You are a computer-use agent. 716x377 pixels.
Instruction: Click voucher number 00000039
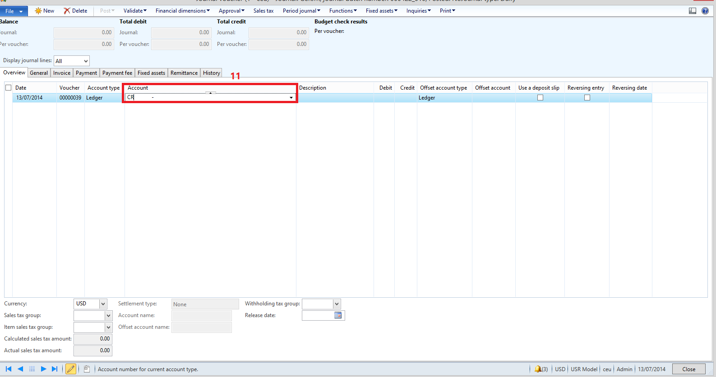70,98
